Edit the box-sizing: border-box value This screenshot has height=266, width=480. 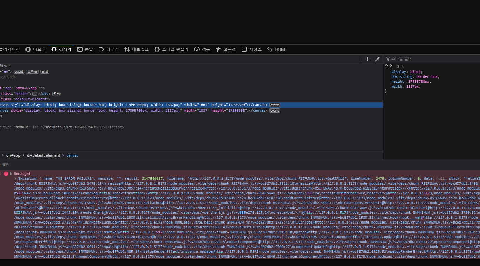click(x=427, y=76)
